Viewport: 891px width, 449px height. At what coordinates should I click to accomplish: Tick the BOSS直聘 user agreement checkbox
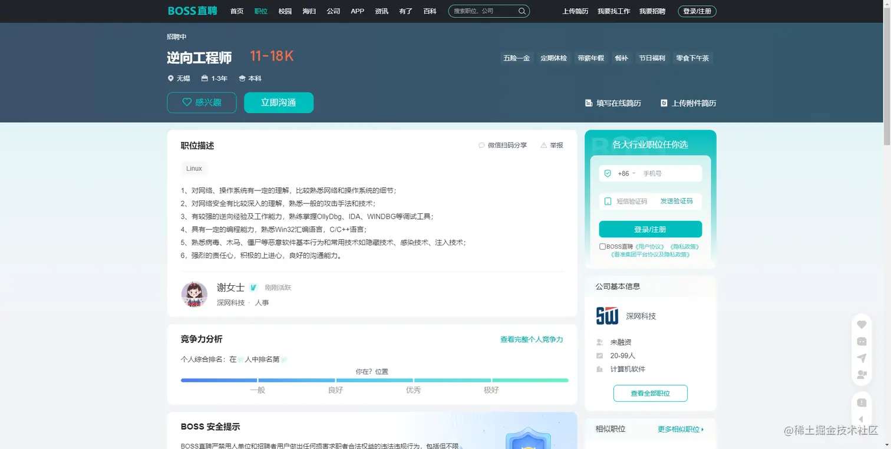click(602, 247)
